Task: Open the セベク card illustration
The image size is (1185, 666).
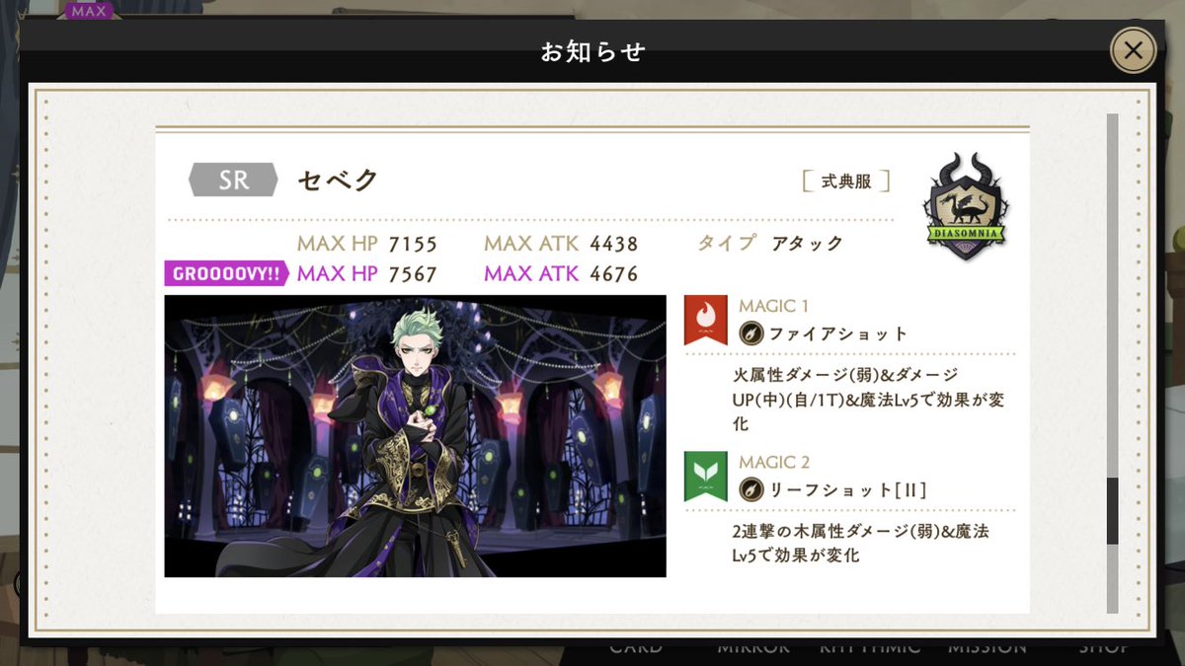Action: click(x=415, y=435)
